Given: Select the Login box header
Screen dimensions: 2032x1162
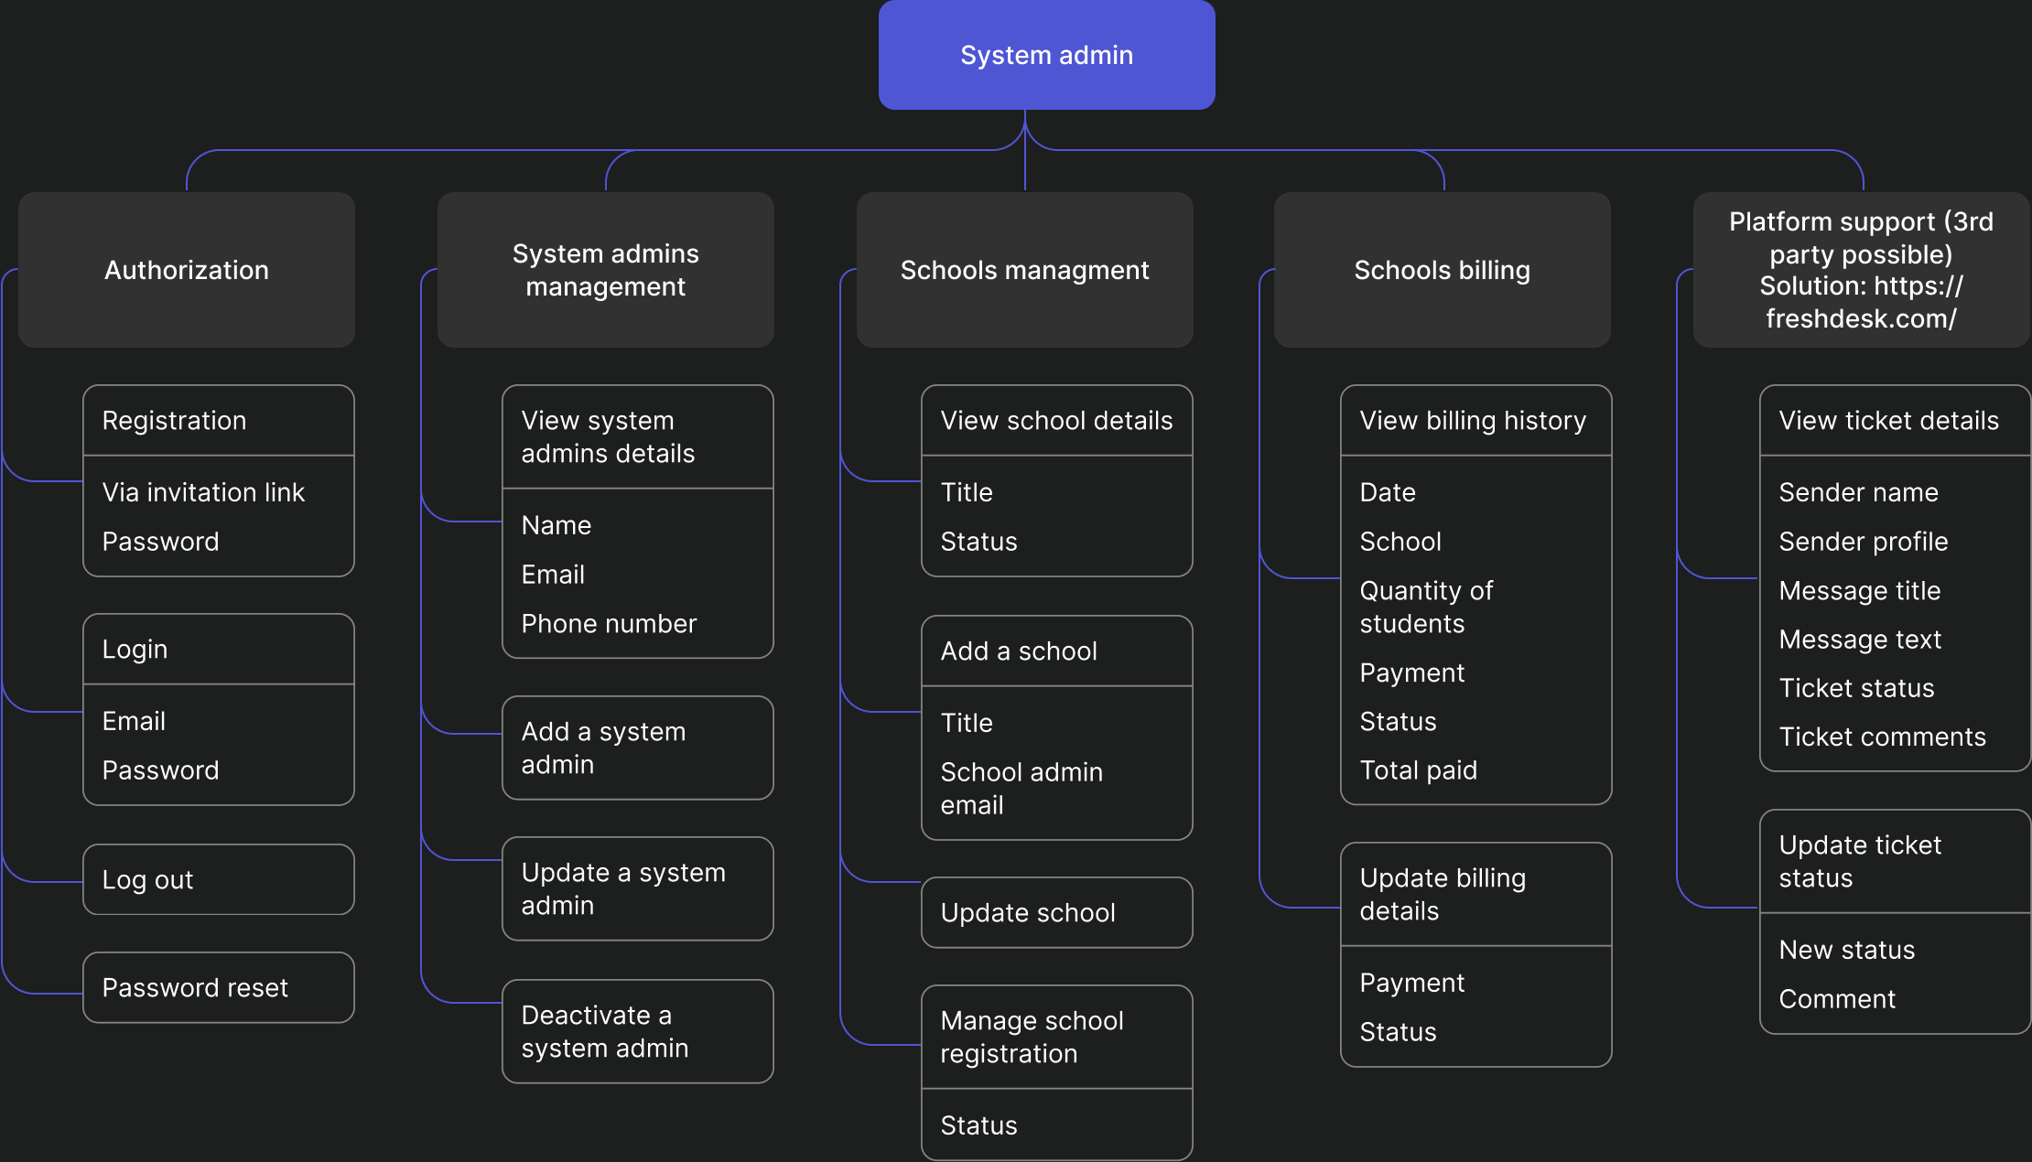Looking at the screenshot, I should tap(218, 650).
